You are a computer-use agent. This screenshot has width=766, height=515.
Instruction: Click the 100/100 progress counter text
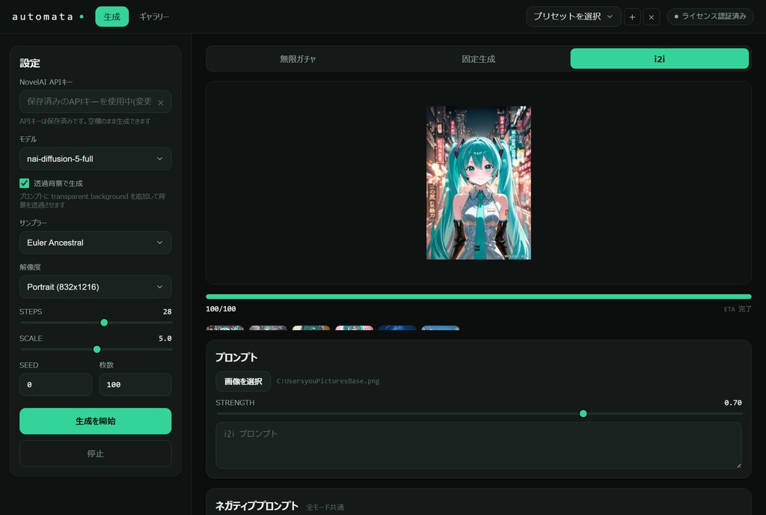pos(221,309)
